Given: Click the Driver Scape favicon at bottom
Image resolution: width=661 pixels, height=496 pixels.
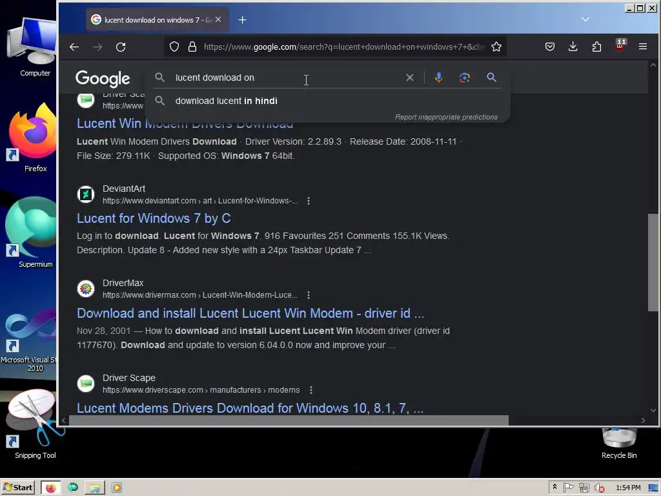Looking at the screenshot, I should click(x=86, y=384).
